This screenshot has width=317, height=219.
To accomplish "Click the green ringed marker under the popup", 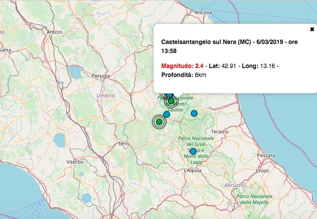I will [x=171, y=100].
